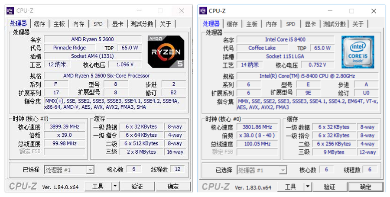Image resolution: width=390 pixels, height=197 pixels.
Task: Go to the 测试分数 tab in the Intel window
Action: 334,24
